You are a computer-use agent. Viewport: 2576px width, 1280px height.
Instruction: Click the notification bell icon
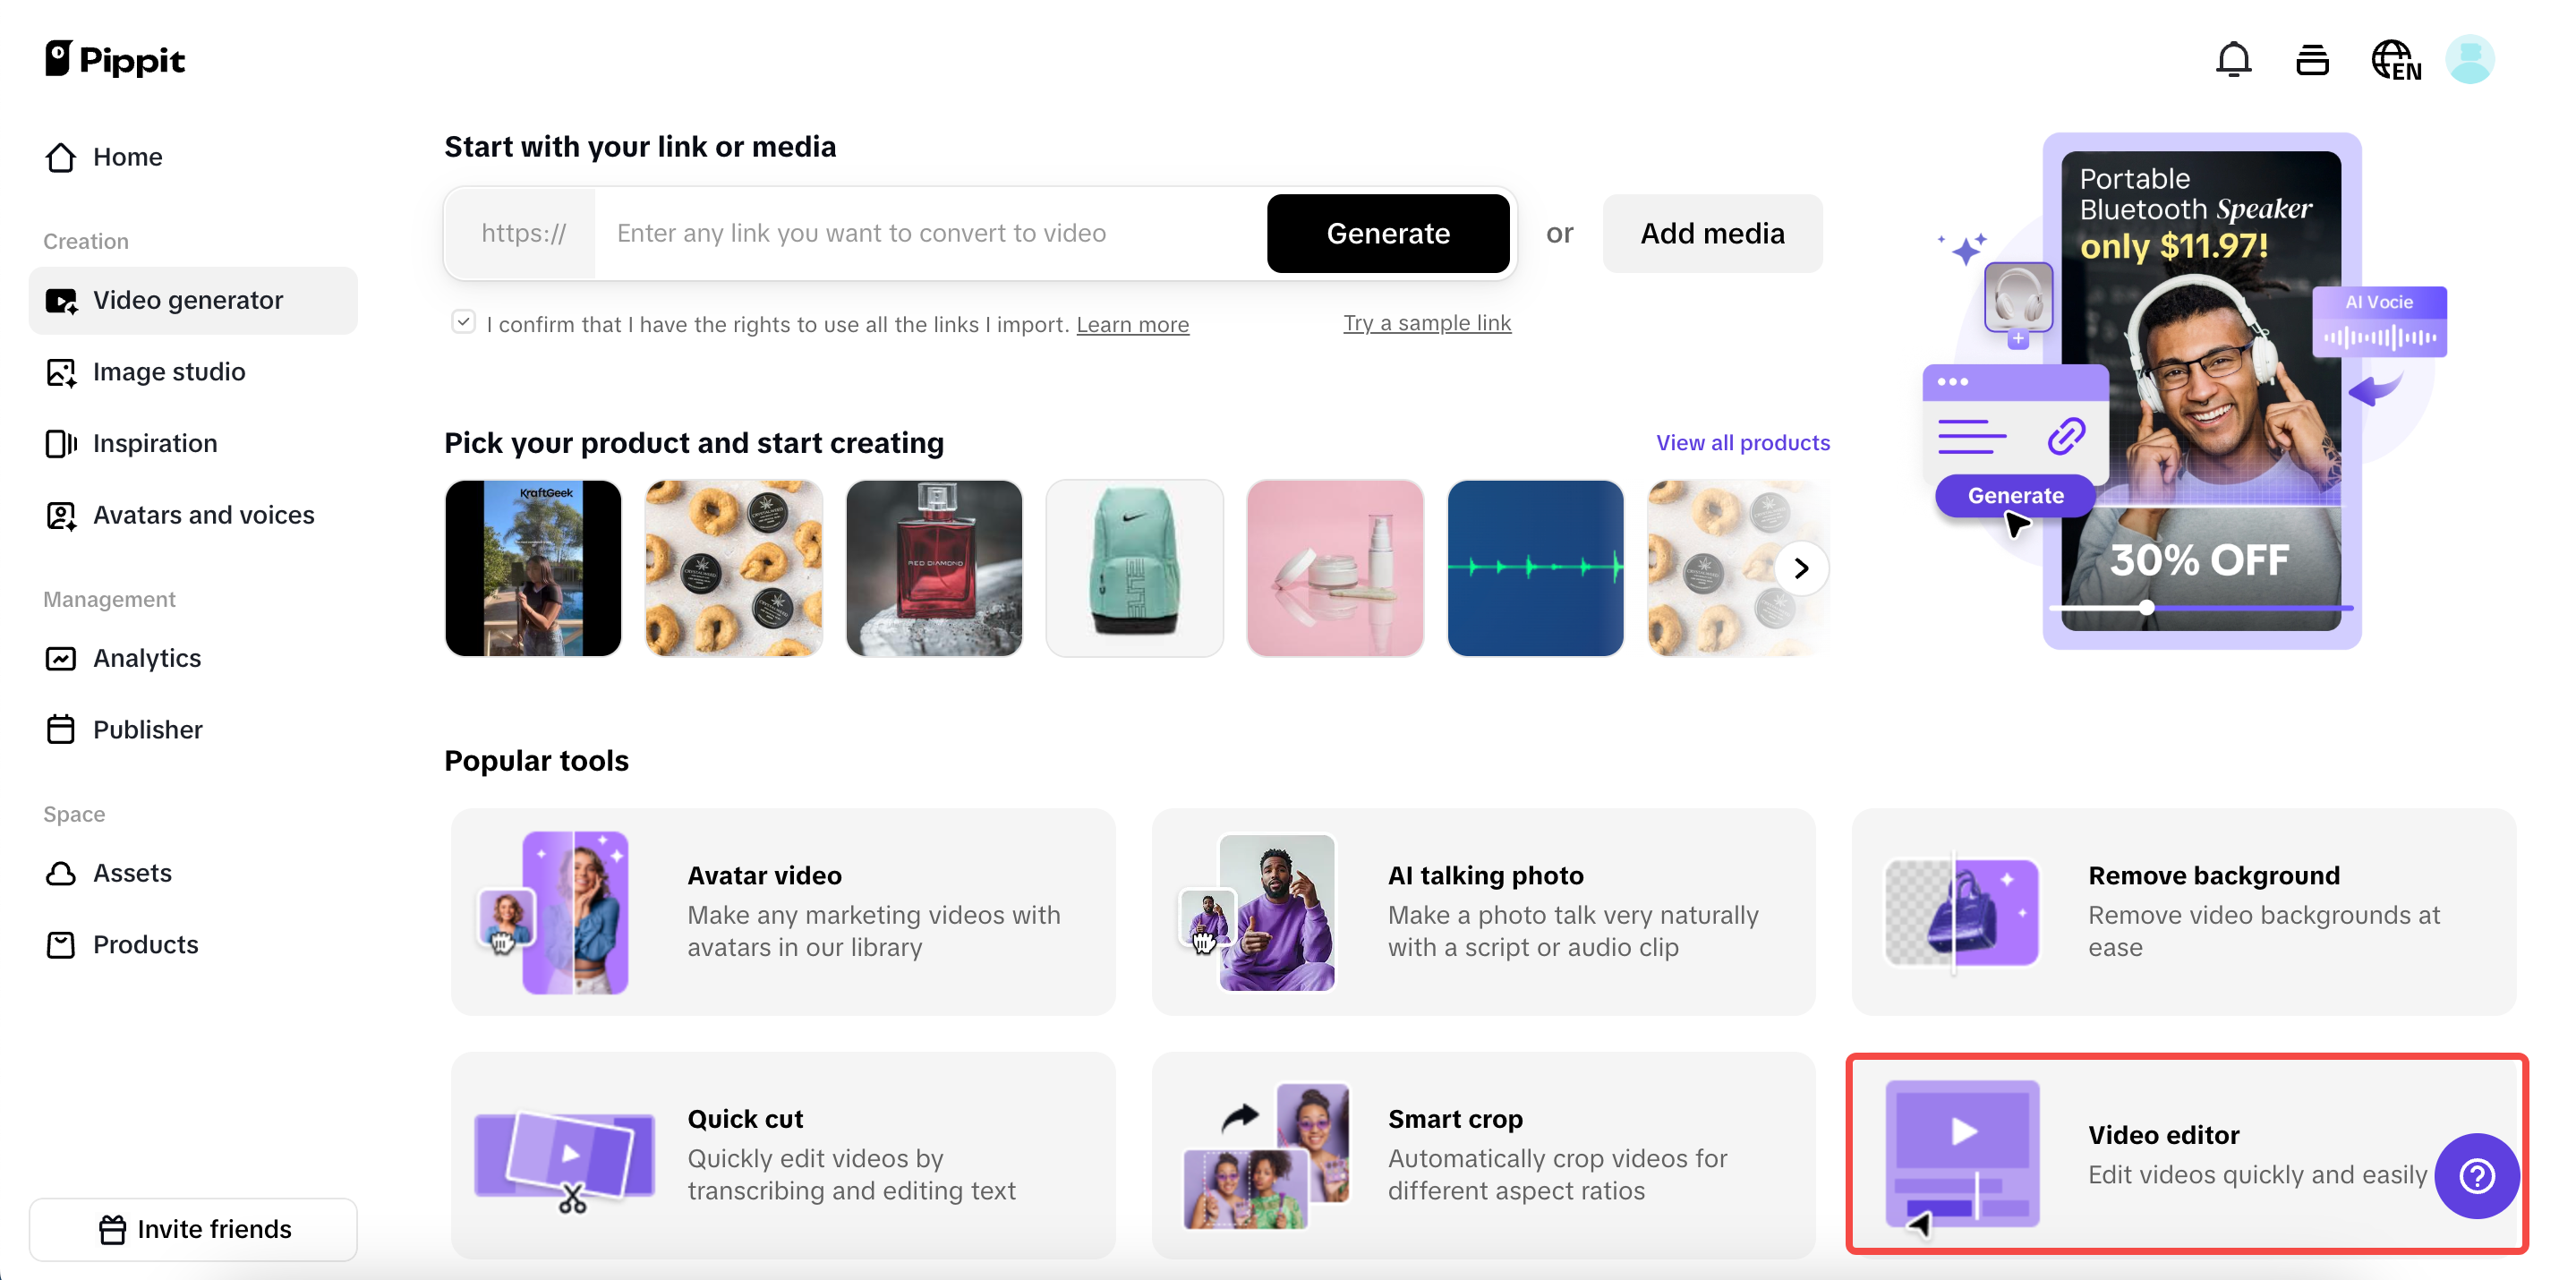tap(2234, 59)
